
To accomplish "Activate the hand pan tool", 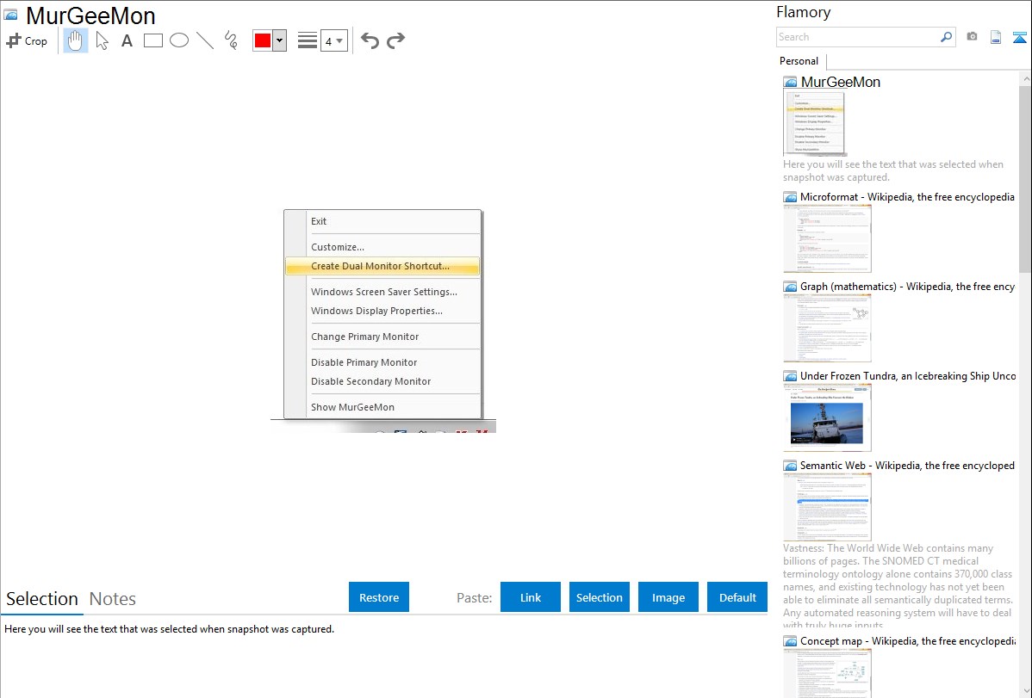I will click(76, 40).
